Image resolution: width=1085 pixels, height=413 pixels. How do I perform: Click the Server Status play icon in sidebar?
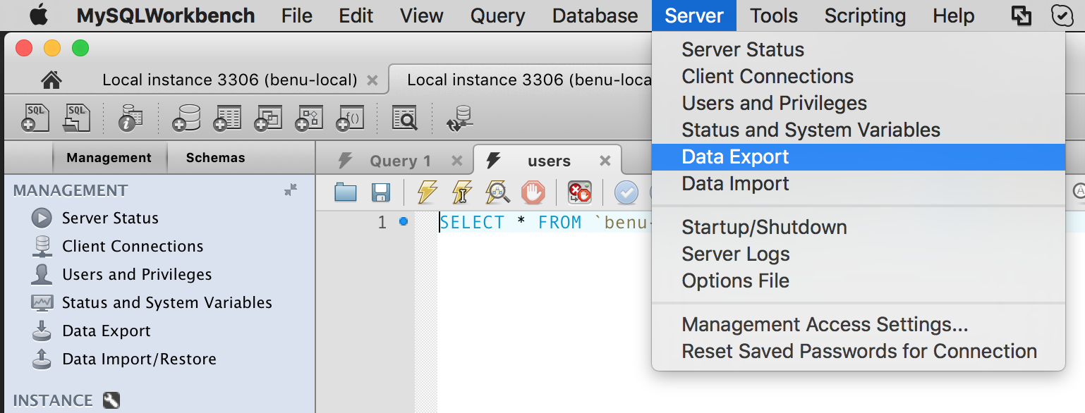tap(42, 218)
